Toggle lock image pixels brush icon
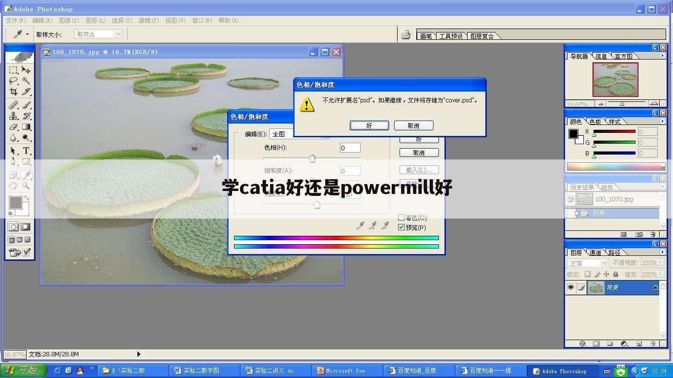The height and width of the screenshot is (378, 673). coord(597,274)
